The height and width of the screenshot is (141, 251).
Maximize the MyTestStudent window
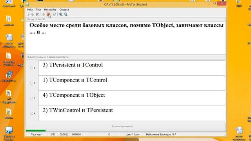[215, 4]
